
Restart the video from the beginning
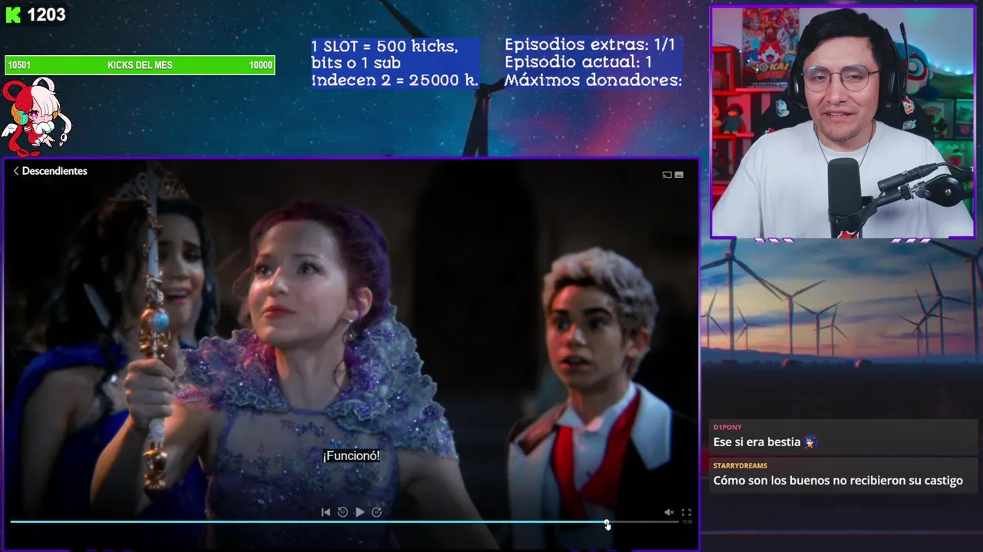tap(326, 512)
